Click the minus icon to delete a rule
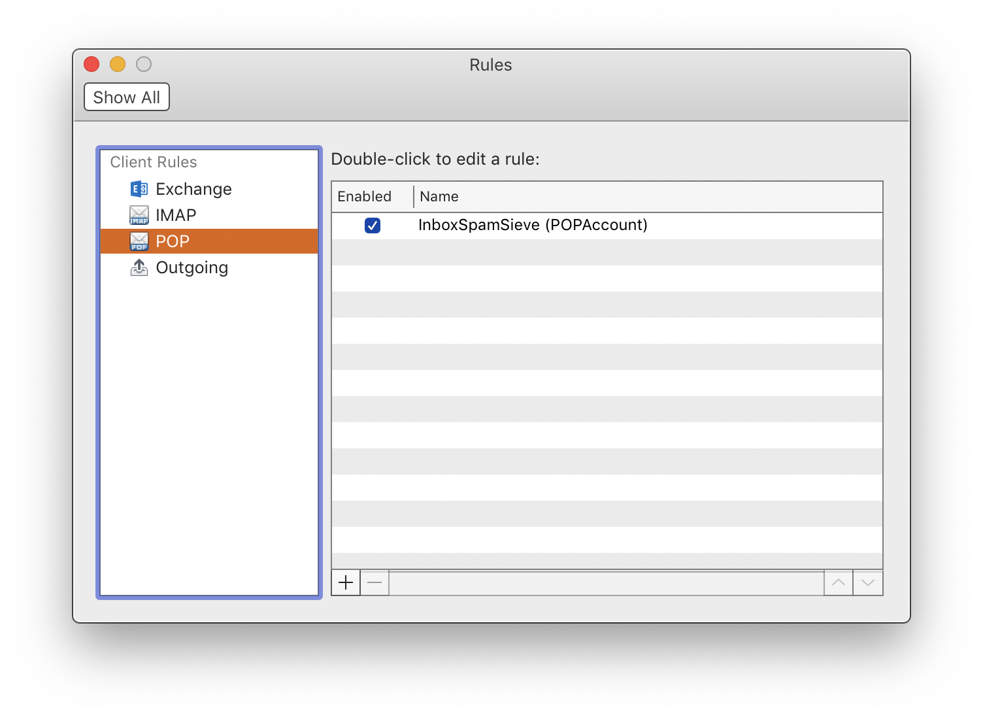The image size is (983, 719). tap(374, 582)
